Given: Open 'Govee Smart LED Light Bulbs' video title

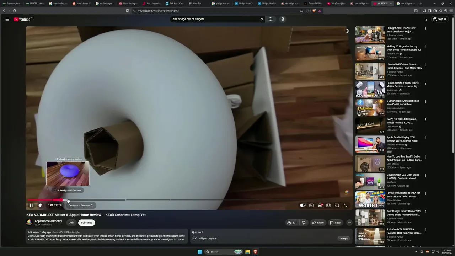Looking at the screenshot, I should pyautogui.click(x=403, y=177).
